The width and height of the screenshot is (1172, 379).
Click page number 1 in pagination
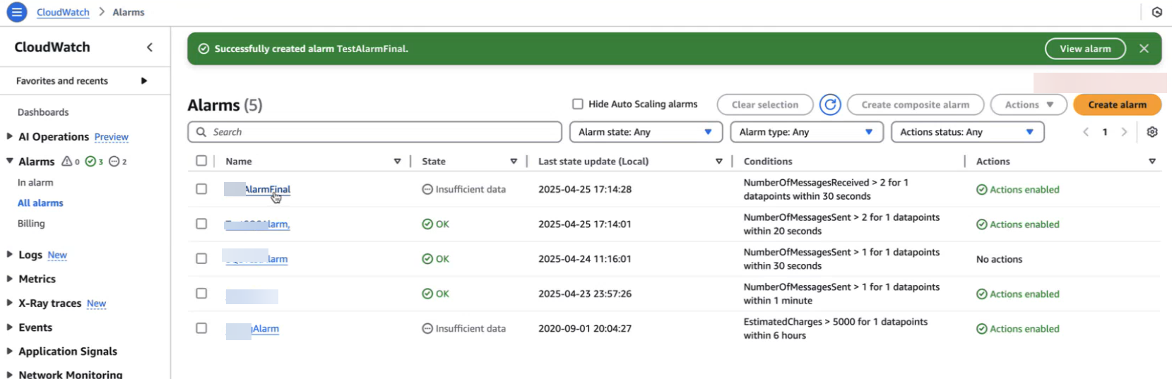click(1105, 132)
